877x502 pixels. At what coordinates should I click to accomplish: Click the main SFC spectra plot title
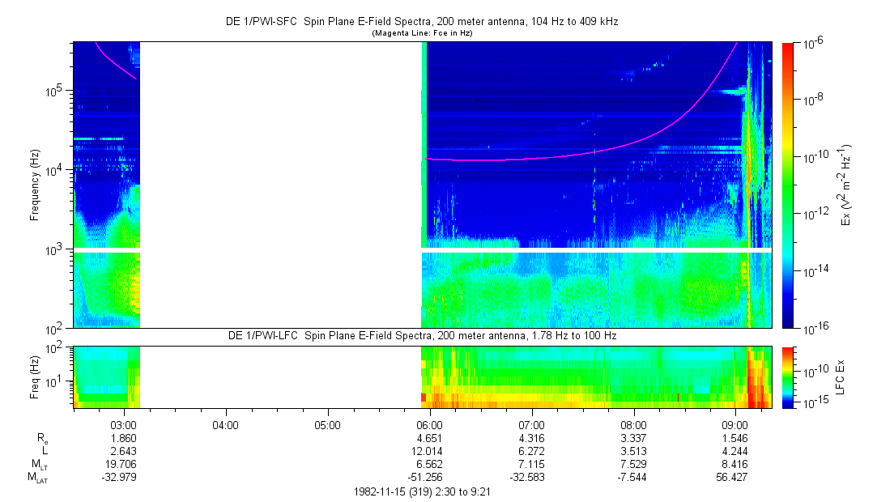422,23
